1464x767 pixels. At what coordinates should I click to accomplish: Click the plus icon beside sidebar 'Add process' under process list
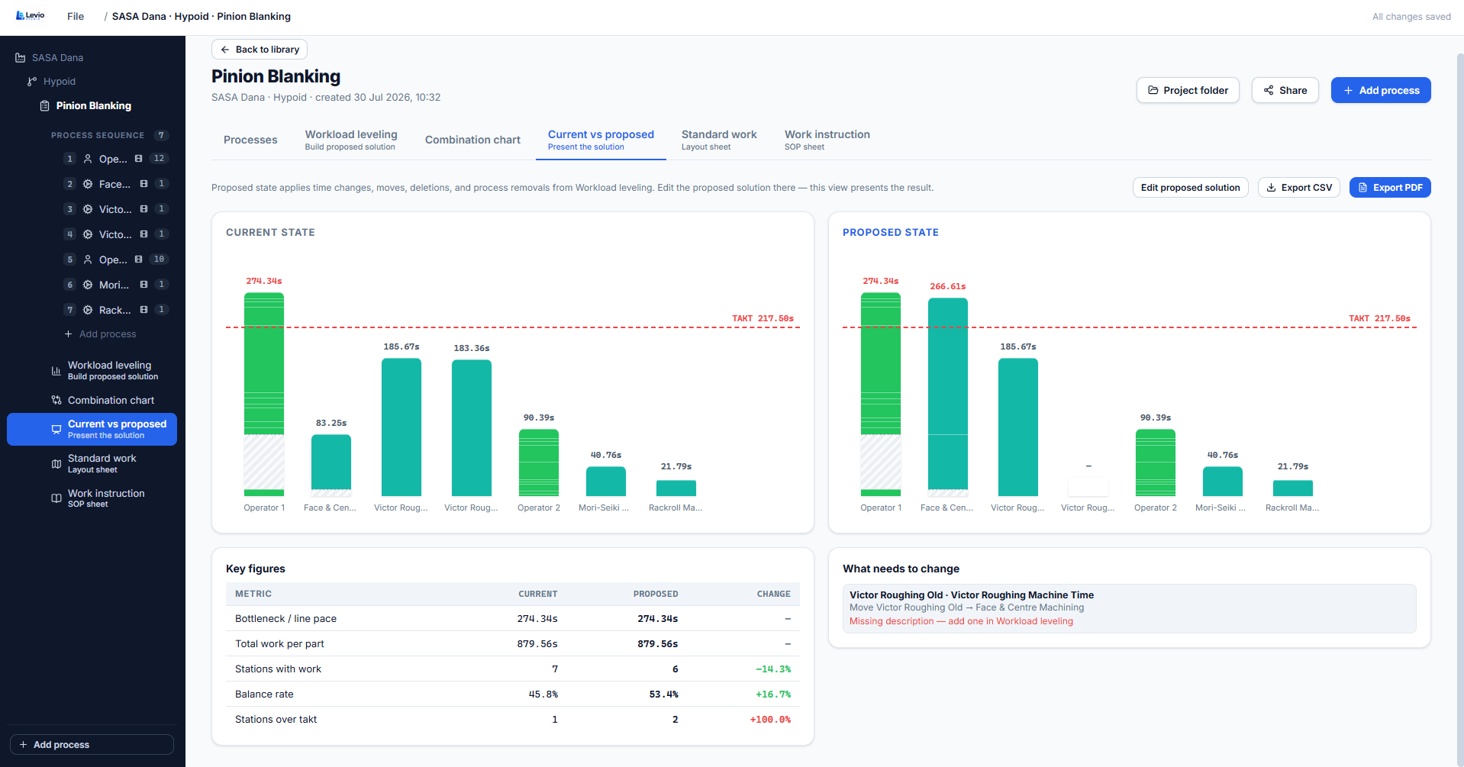69,334
